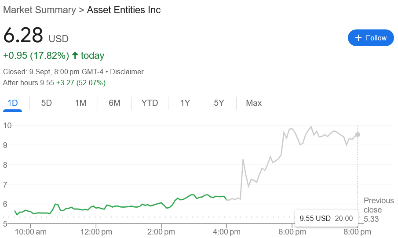Open the Max range tab
398x238 pixels.
[254, 103]
